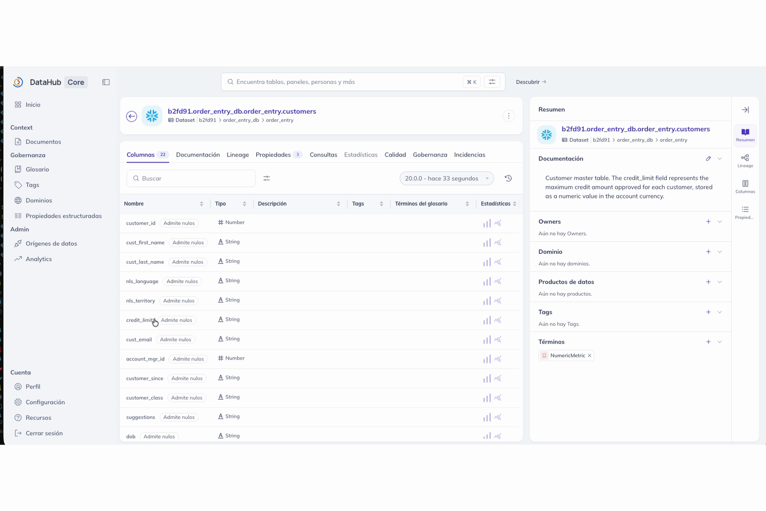Screen dimensions: 766x511
Task: Open the dataset three-dot menu
Action: coord(509,116)
